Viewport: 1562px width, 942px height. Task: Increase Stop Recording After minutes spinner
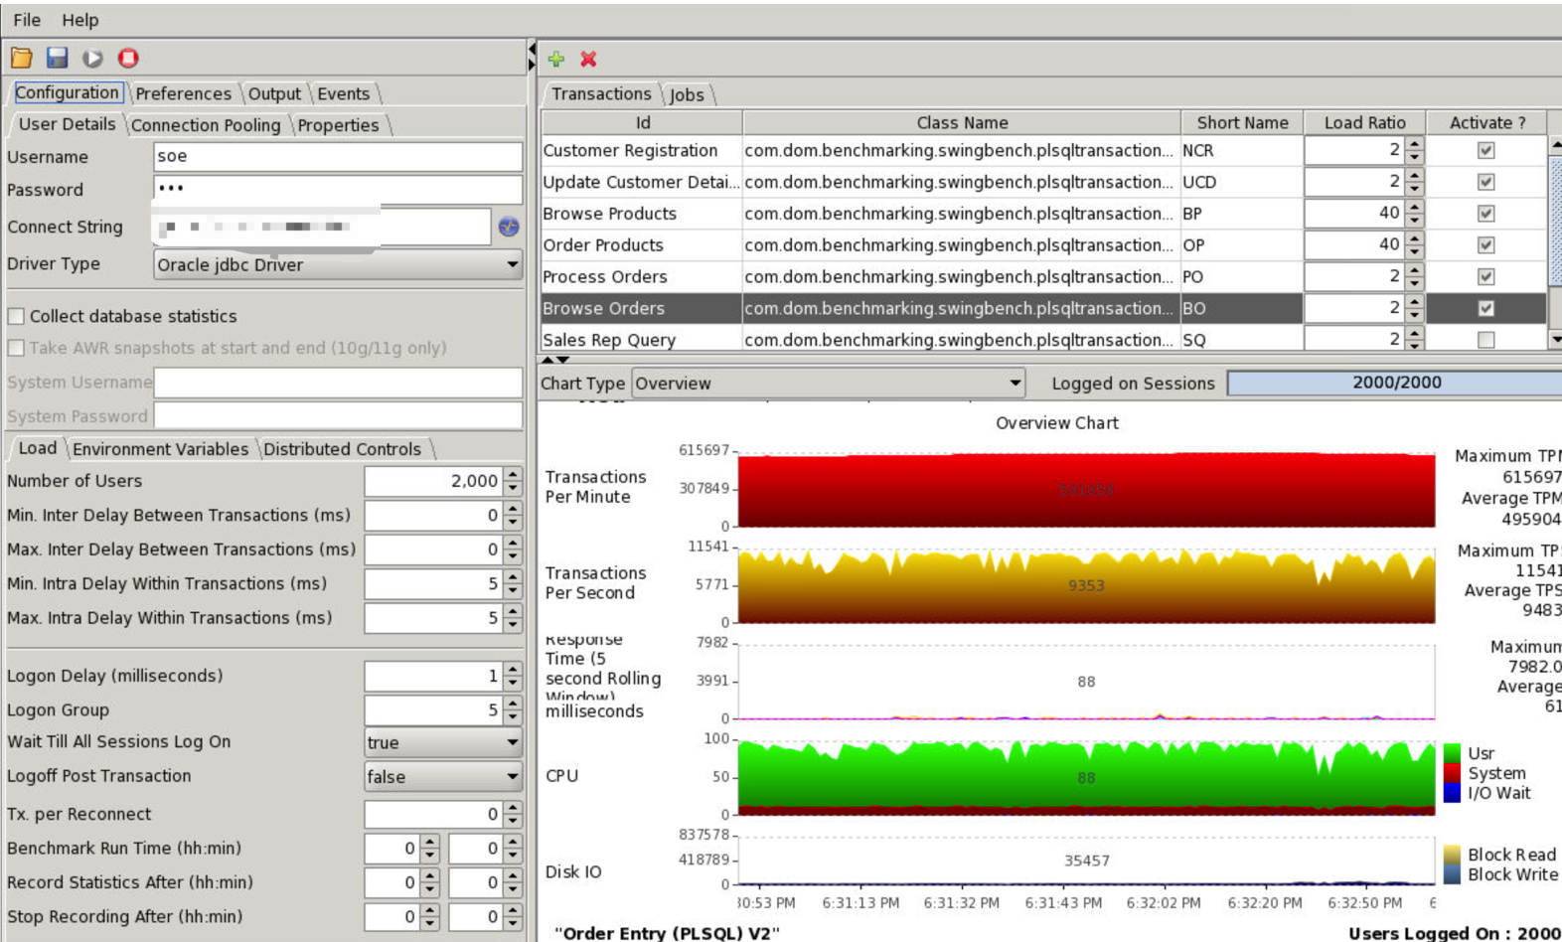[x=513, y=910]
